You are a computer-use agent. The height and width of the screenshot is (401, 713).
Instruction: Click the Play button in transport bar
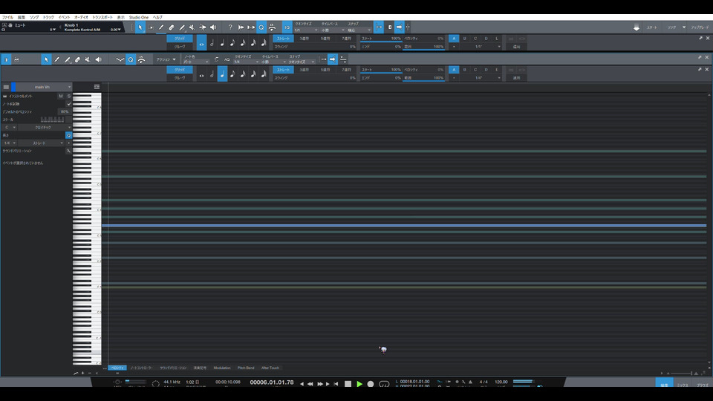point(359,384)
